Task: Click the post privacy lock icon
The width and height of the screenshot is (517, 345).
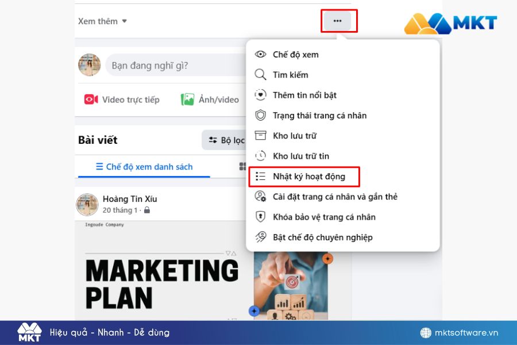Action: [147, 210]
